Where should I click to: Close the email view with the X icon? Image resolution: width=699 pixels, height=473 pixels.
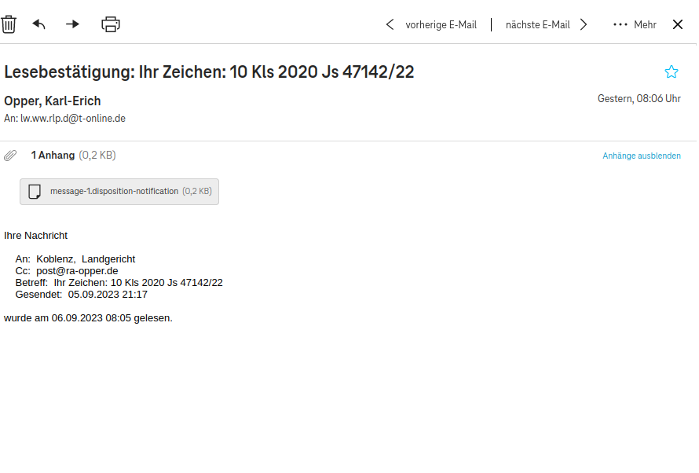(677, 24)
